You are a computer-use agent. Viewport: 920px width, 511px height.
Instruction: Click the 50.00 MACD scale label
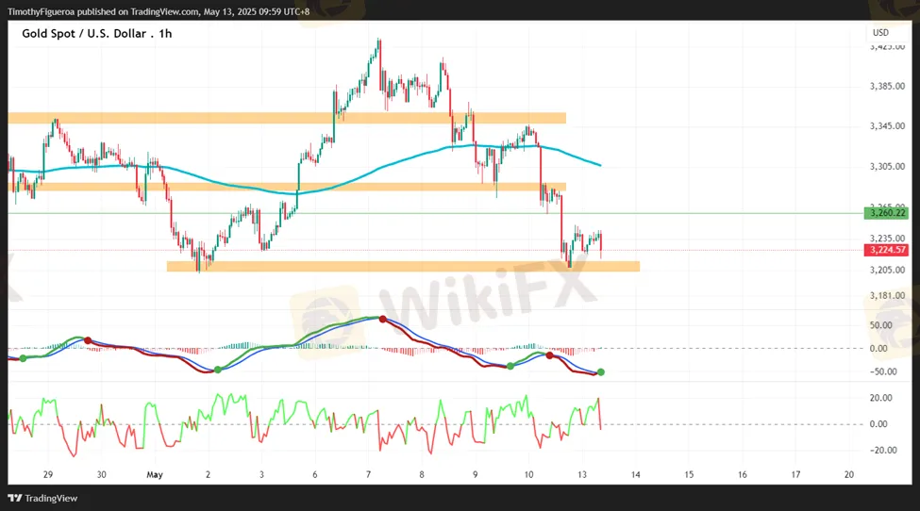(x=880, y=325)
